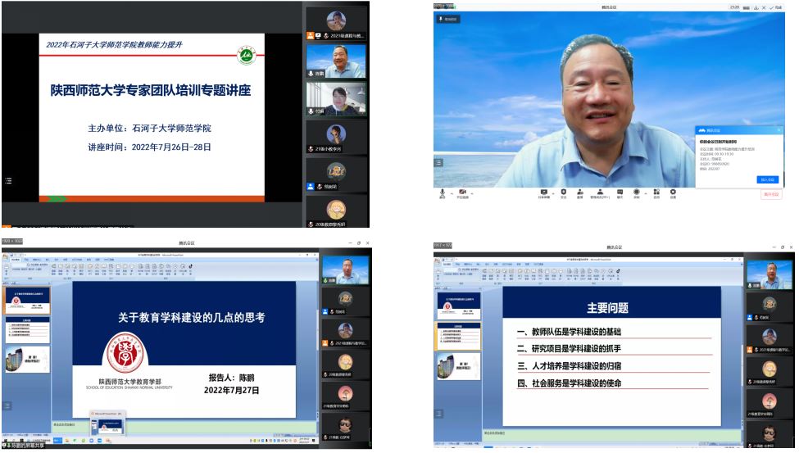Select pink tree avatar participant in title-slide window

click(345, 396)
